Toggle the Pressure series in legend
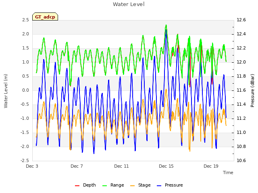This screenshot has height=193, width=258. click(170, 185)
